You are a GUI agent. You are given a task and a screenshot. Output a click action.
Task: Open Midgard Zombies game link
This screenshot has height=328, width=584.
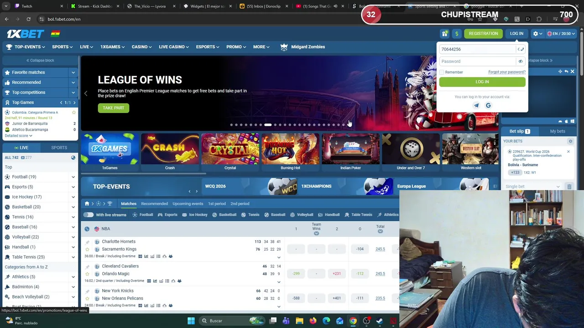click(x=302, y=47)
